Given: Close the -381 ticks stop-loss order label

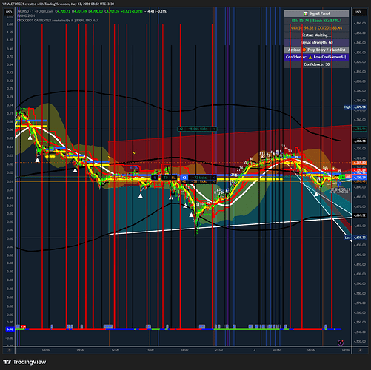Looking at the screenshot, I should [214, 181].
